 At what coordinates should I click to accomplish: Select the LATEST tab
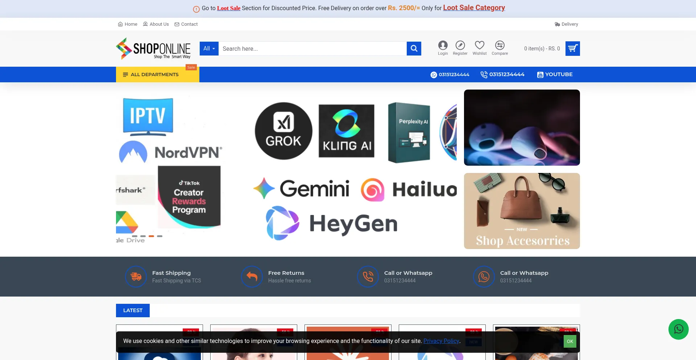coord(133,310)
